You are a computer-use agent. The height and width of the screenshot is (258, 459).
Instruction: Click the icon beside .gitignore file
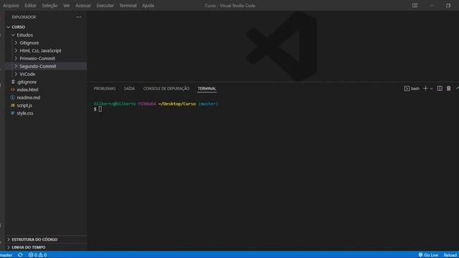pyautogui.click(x=13, y=82)
